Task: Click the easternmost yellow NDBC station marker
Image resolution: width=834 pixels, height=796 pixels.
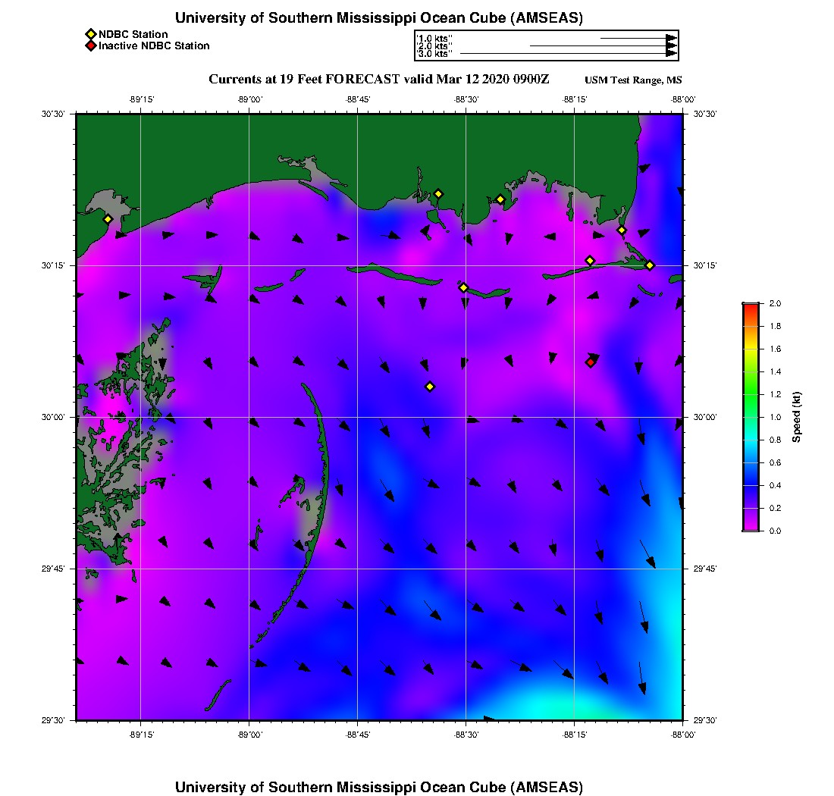Action: pyautogui.click(x=650, y=265)
